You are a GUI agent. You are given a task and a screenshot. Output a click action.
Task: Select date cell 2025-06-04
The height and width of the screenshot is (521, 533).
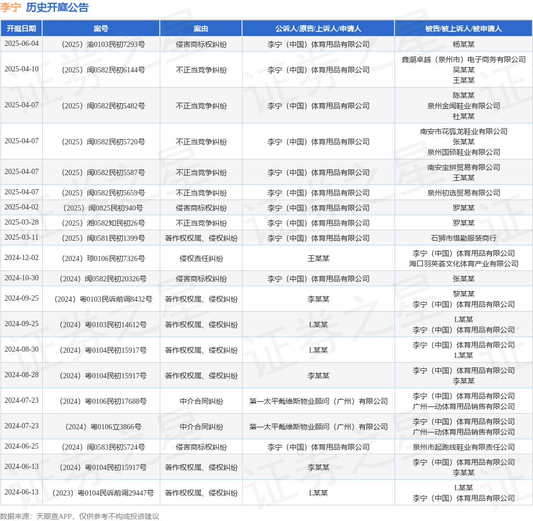pos(21,44)
